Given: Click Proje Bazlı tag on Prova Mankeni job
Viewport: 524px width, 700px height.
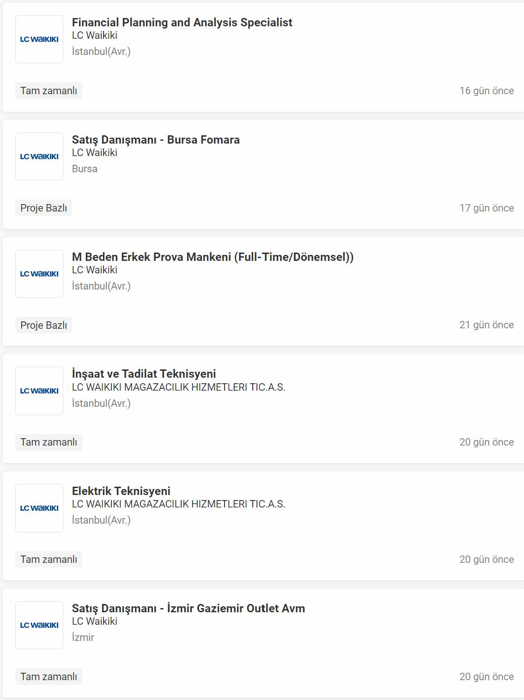Looking at the screenshot, I should tap(43, 326).
